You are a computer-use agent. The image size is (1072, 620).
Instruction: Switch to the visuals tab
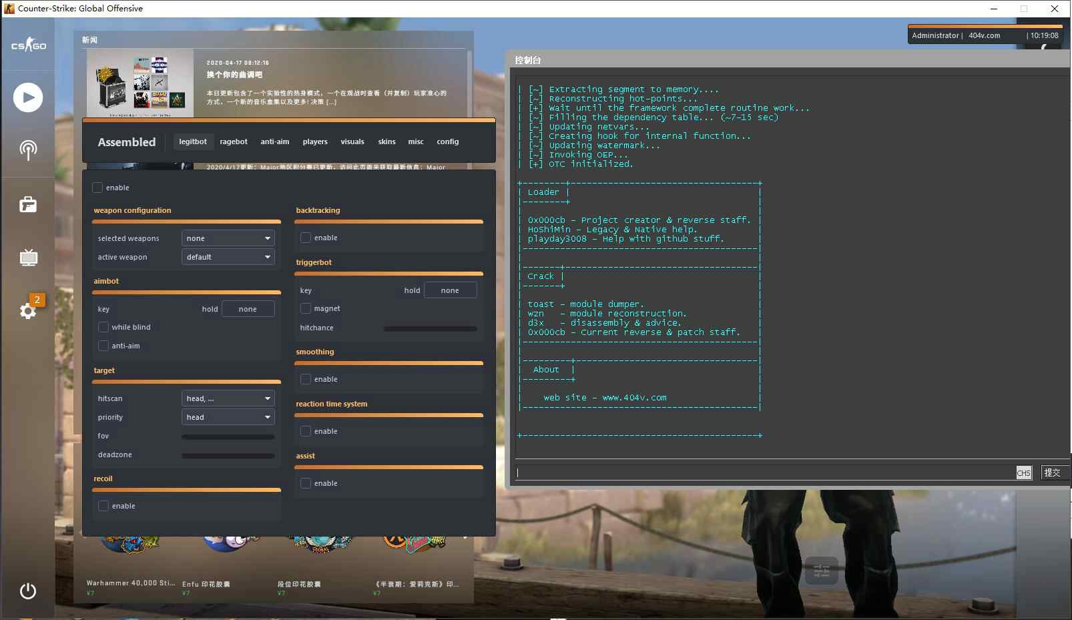point(352,141)
